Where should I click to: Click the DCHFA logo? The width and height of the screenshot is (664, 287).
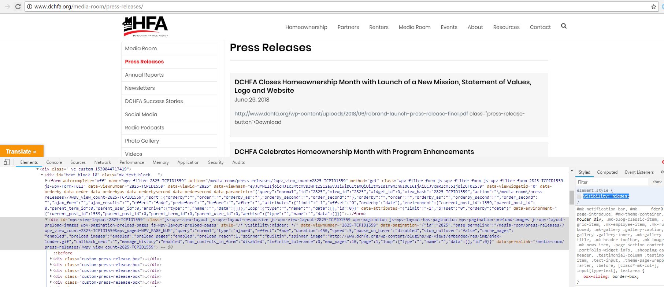pyautogui.click(x=145, y=26)
